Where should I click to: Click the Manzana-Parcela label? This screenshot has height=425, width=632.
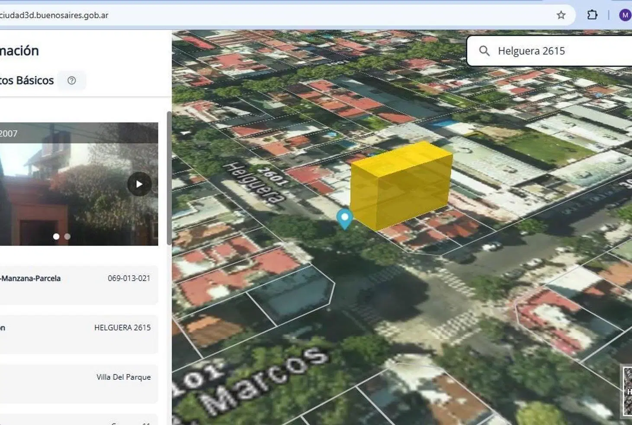(31, 279)
